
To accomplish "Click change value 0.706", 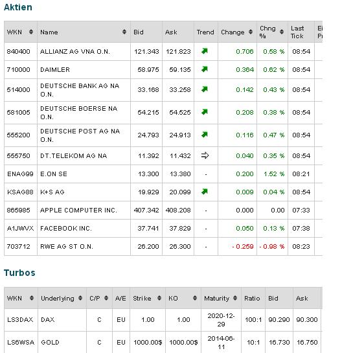I will click(x=245, y=51).
